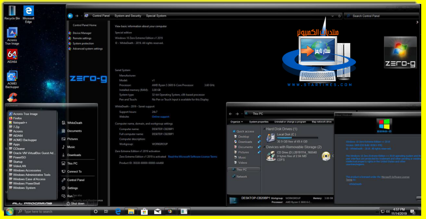This screenshot has width=426, height=219.
Task: Choose Connect To in Start menu
Action: 74,172
